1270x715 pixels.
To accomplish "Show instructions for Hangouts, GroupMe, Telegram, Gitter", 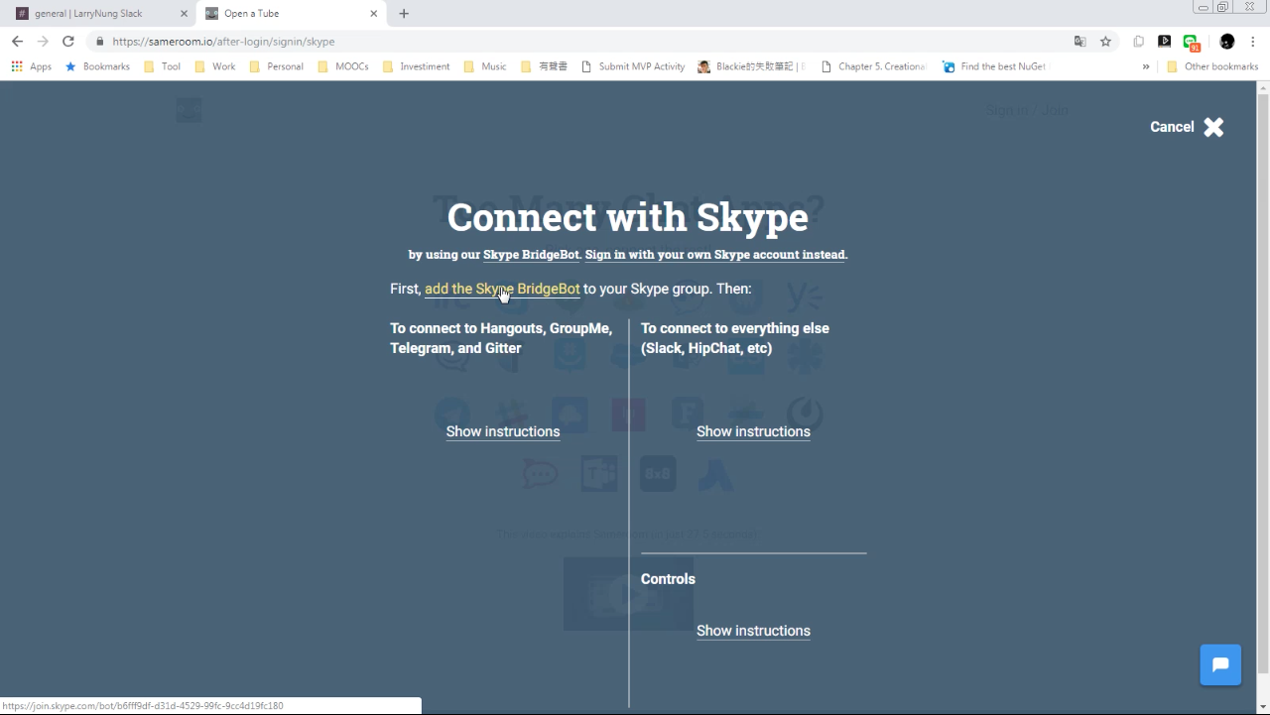I will [503, 431].
